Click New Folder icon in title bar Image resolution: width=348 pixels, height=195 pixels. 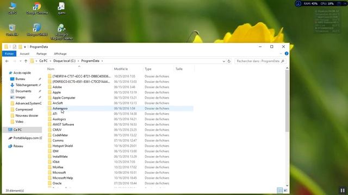pyautogui.click(x=20, y=47)
